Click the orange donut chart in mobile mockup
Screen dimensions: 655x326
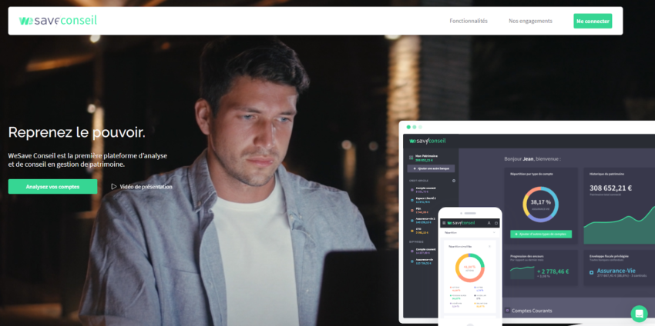coord(469,267)
